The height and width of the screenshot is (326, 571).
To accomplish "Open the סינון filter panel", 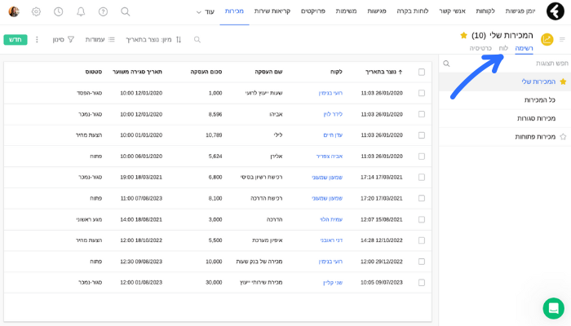I will tap(64, 39).
